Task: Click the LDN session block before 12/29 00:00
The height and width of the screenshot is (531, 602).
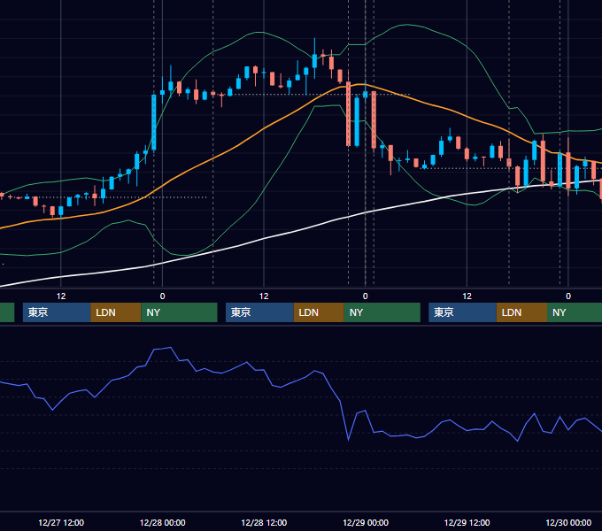Action: [319, 312]
